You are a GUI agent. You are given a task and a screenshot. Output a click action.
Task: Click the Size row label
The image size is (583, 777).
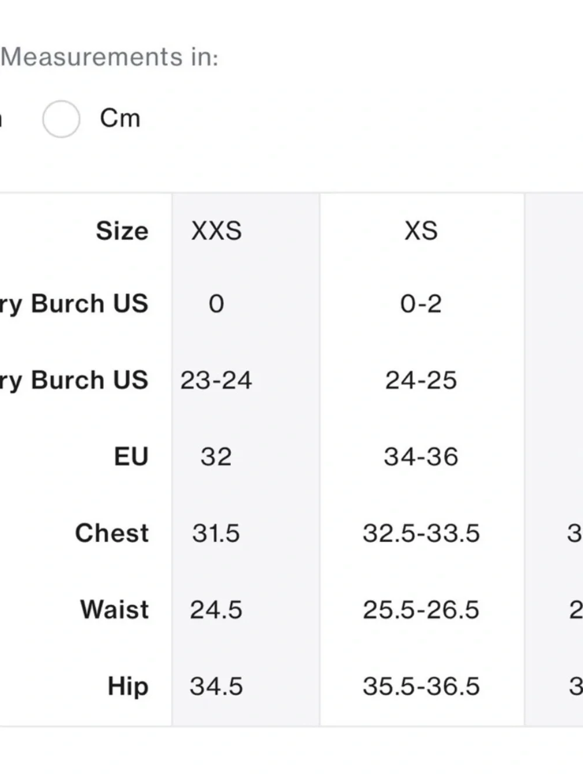click(122, 231)
